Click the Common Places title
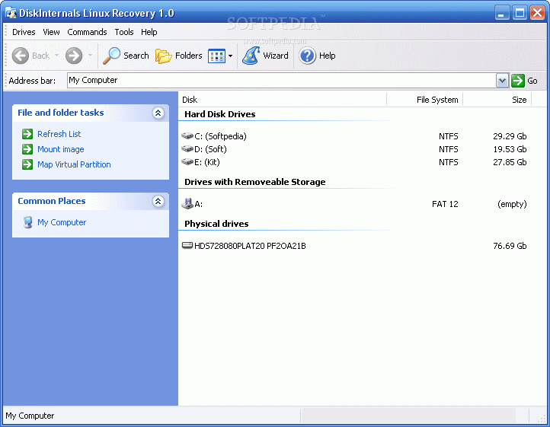The width and height of the screenshot is (550, 427). [52, 201]
